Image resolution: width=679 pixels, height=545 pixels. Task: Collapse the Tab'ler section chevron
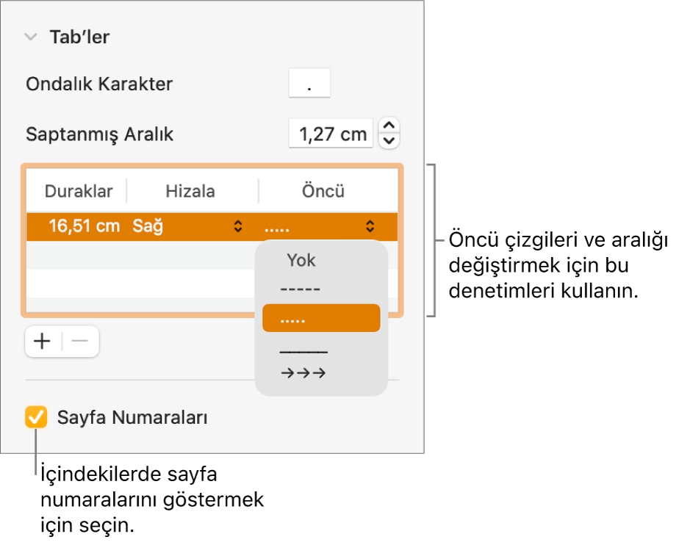(x=31, y=37)
